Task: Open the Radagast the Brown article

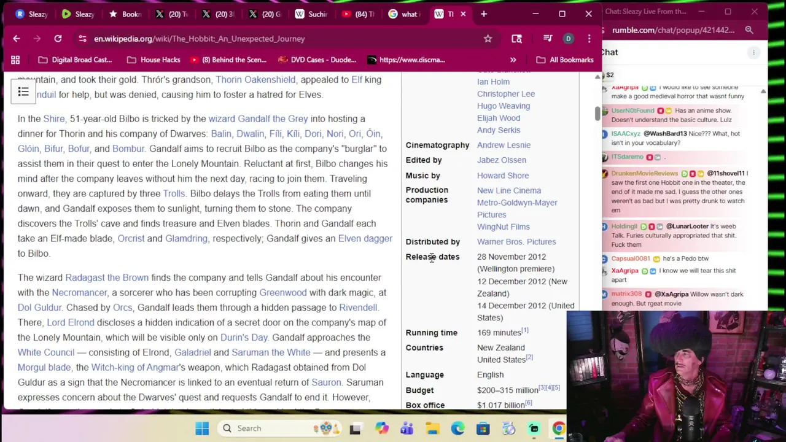Action: 107,277
